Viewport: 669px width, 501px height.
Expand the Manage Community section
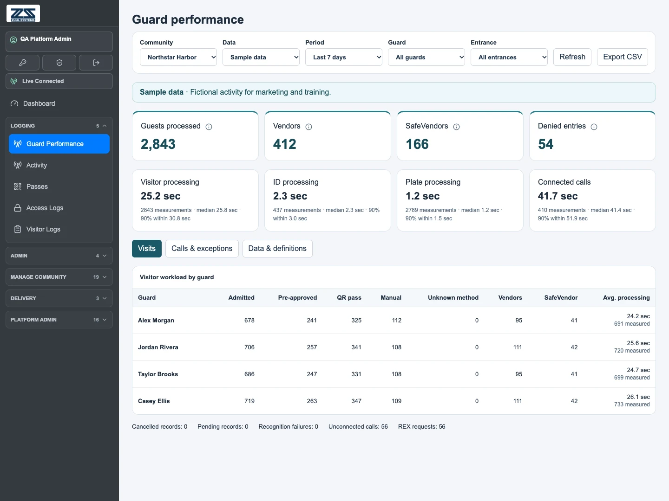pyautogui.click(x=59, y=277)
